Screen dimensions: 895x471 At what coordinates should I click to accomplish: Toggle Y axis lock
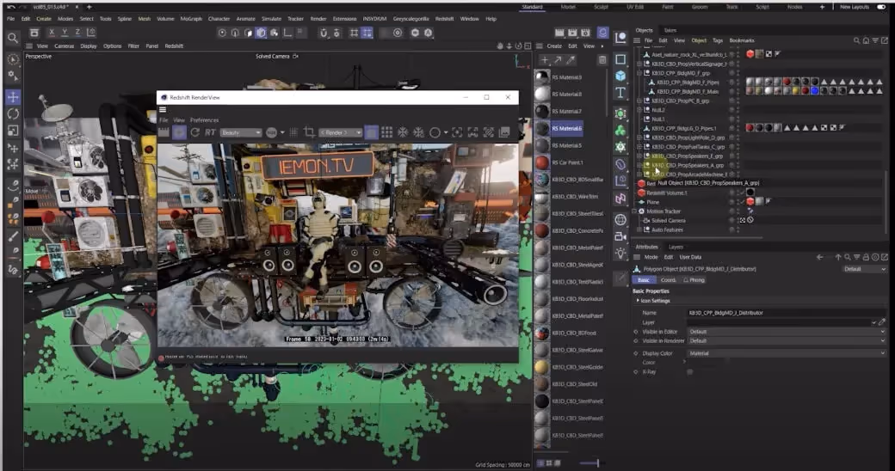[65, 33]
